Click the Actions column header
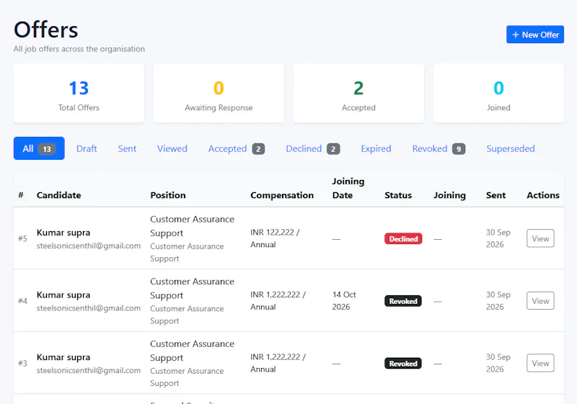This screenshot has width=577, height=404. [543, 195]
